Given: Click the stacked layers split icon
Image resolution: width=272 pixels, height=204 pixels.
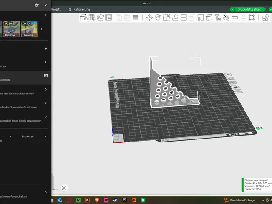Looking at the screenshot, I should [x=135, y=18].
